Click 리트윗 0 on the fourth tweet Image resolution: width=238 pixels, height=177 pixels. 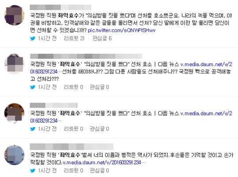click(x=73, y=170)
